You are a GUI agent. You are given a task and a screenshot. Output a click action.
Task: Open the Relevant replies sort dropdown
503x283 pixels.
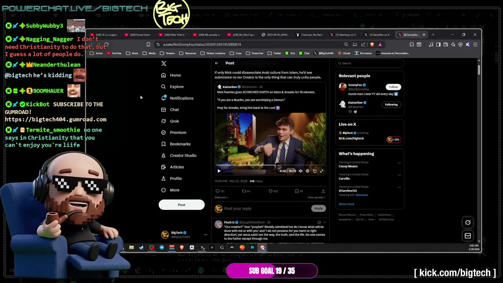tap(221, 197)
